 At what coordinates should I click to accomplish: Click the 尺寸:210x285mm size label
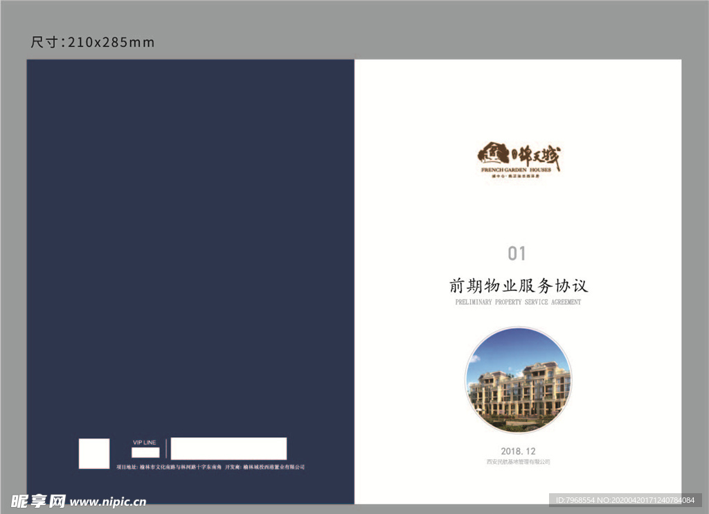coord(93,42)
